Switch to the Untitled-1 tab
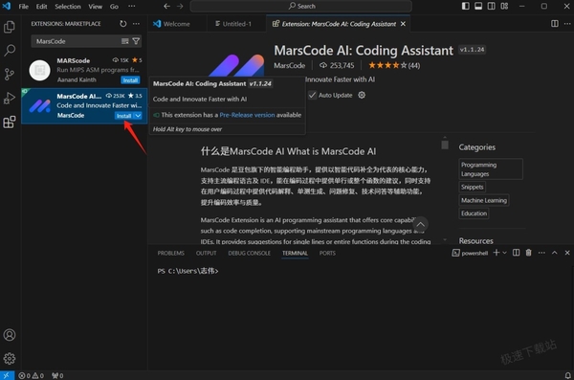The width and height of the screenshot is (574, 380). [x=236, y=24]
